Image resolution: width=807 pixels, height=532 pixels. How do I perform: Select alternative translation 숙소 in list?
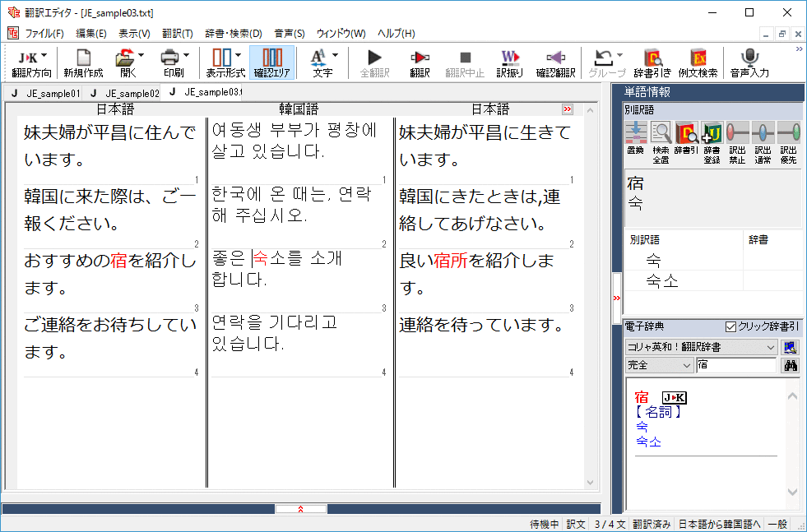pos(662,281)
